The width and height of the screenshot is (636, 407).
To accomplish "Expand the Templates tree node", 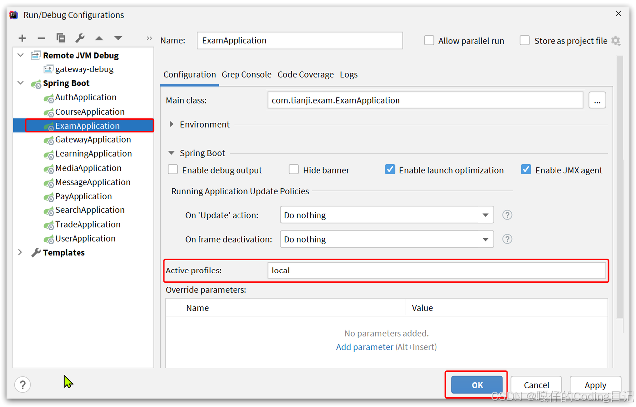I will [20, 252].
